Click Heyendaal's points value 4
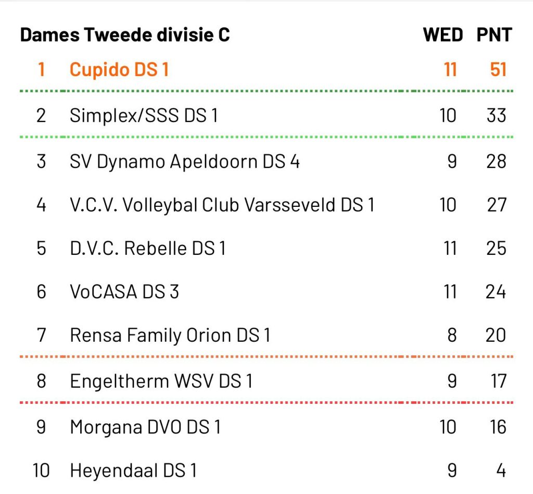Image resolution: width=533 pixels, height=494 pixels. click(x=501, y=471)
